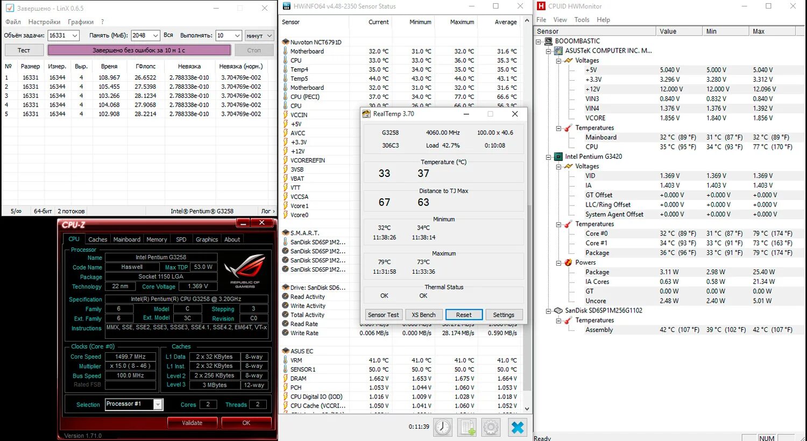Collapse the Voltages node under Intel Pentium G3420

pos(558,167)
